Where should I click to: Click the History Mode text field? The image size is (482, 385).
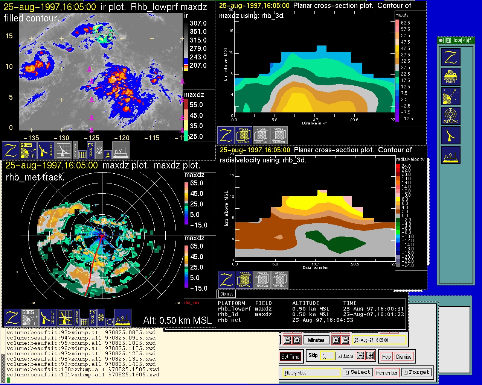coord(312,373)
